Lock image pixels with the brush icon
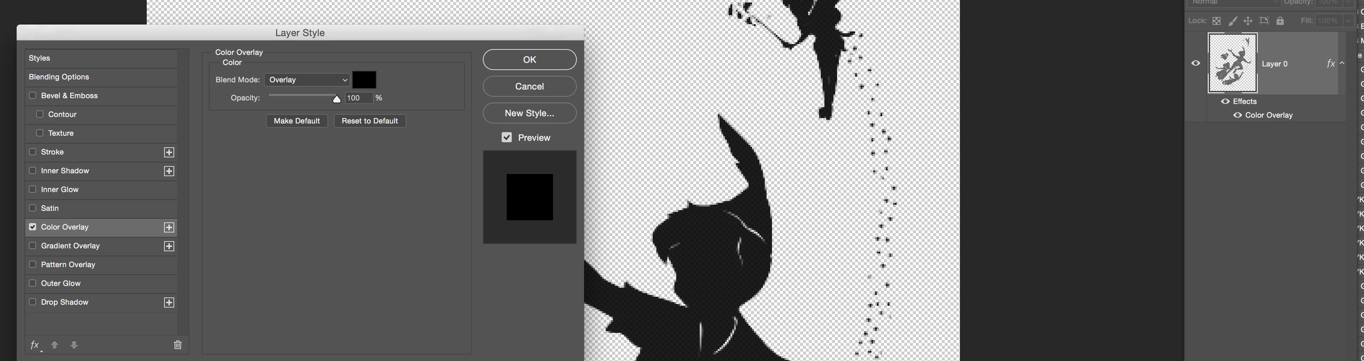The image size is (1364, 361). [x=1233, y=21]
